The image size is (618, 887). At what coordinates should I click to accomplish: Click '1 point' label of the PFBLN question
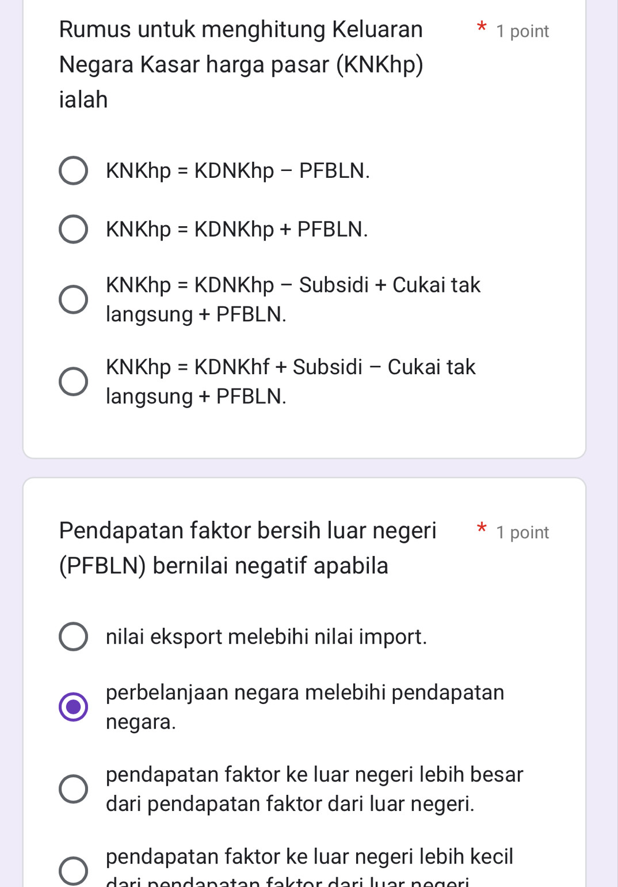(522, 532)
